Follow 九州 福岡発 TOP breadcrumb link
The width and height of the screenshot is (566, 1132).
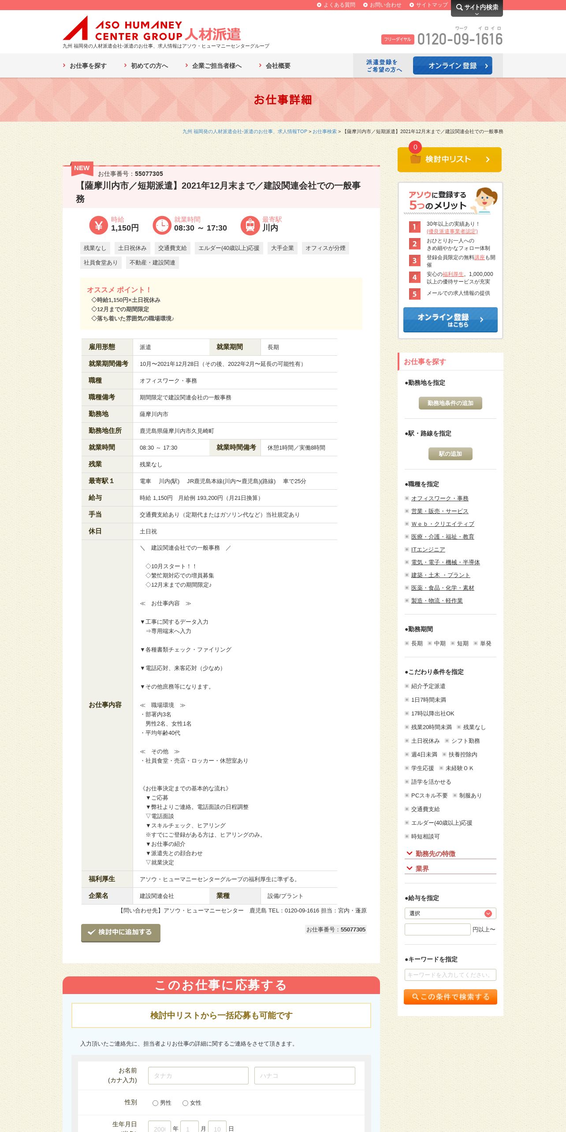(245, 131)
